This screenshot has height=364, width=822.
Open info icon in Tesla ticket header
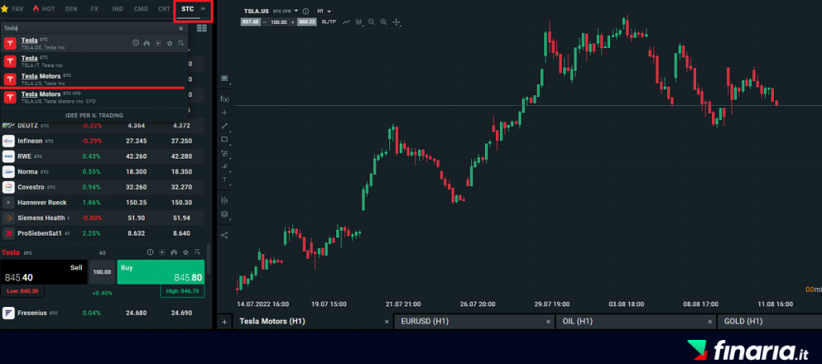(150, 253)
